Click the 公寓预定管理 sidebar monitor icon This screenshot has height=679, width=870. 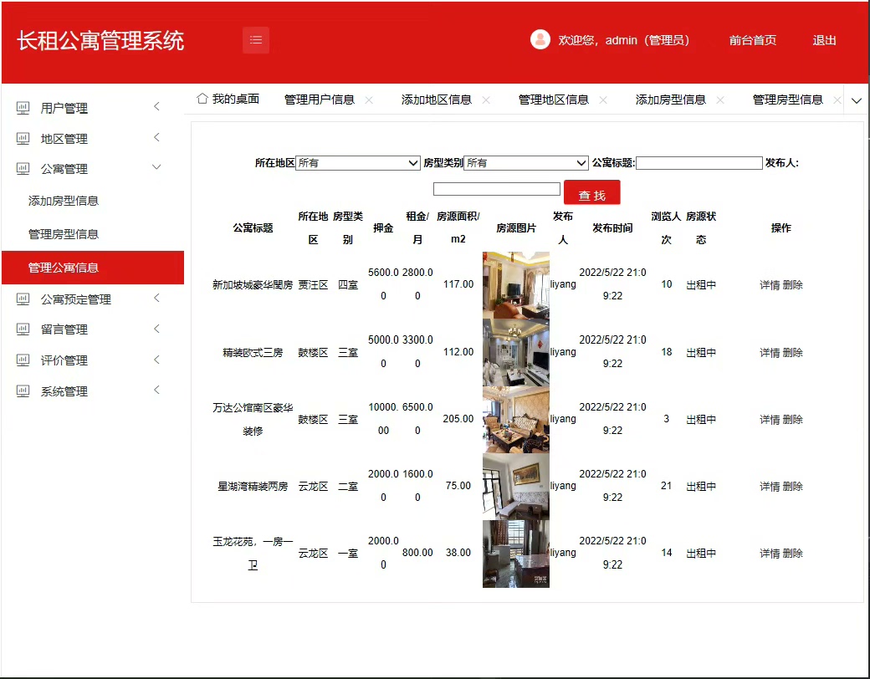[23, 299]
